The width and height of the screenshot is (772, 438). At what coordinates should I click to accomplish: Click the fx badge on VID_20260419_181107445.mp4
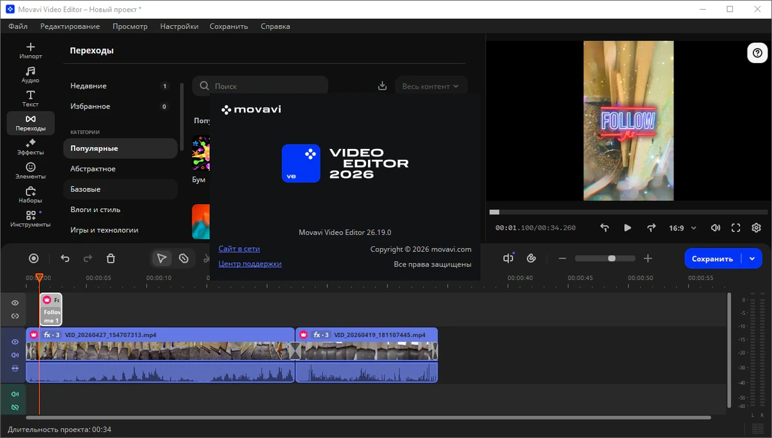(x=321, y=335)
